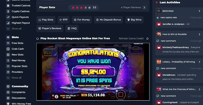
Task: Decrease the bet with the minus button
Action: [113, 97]
